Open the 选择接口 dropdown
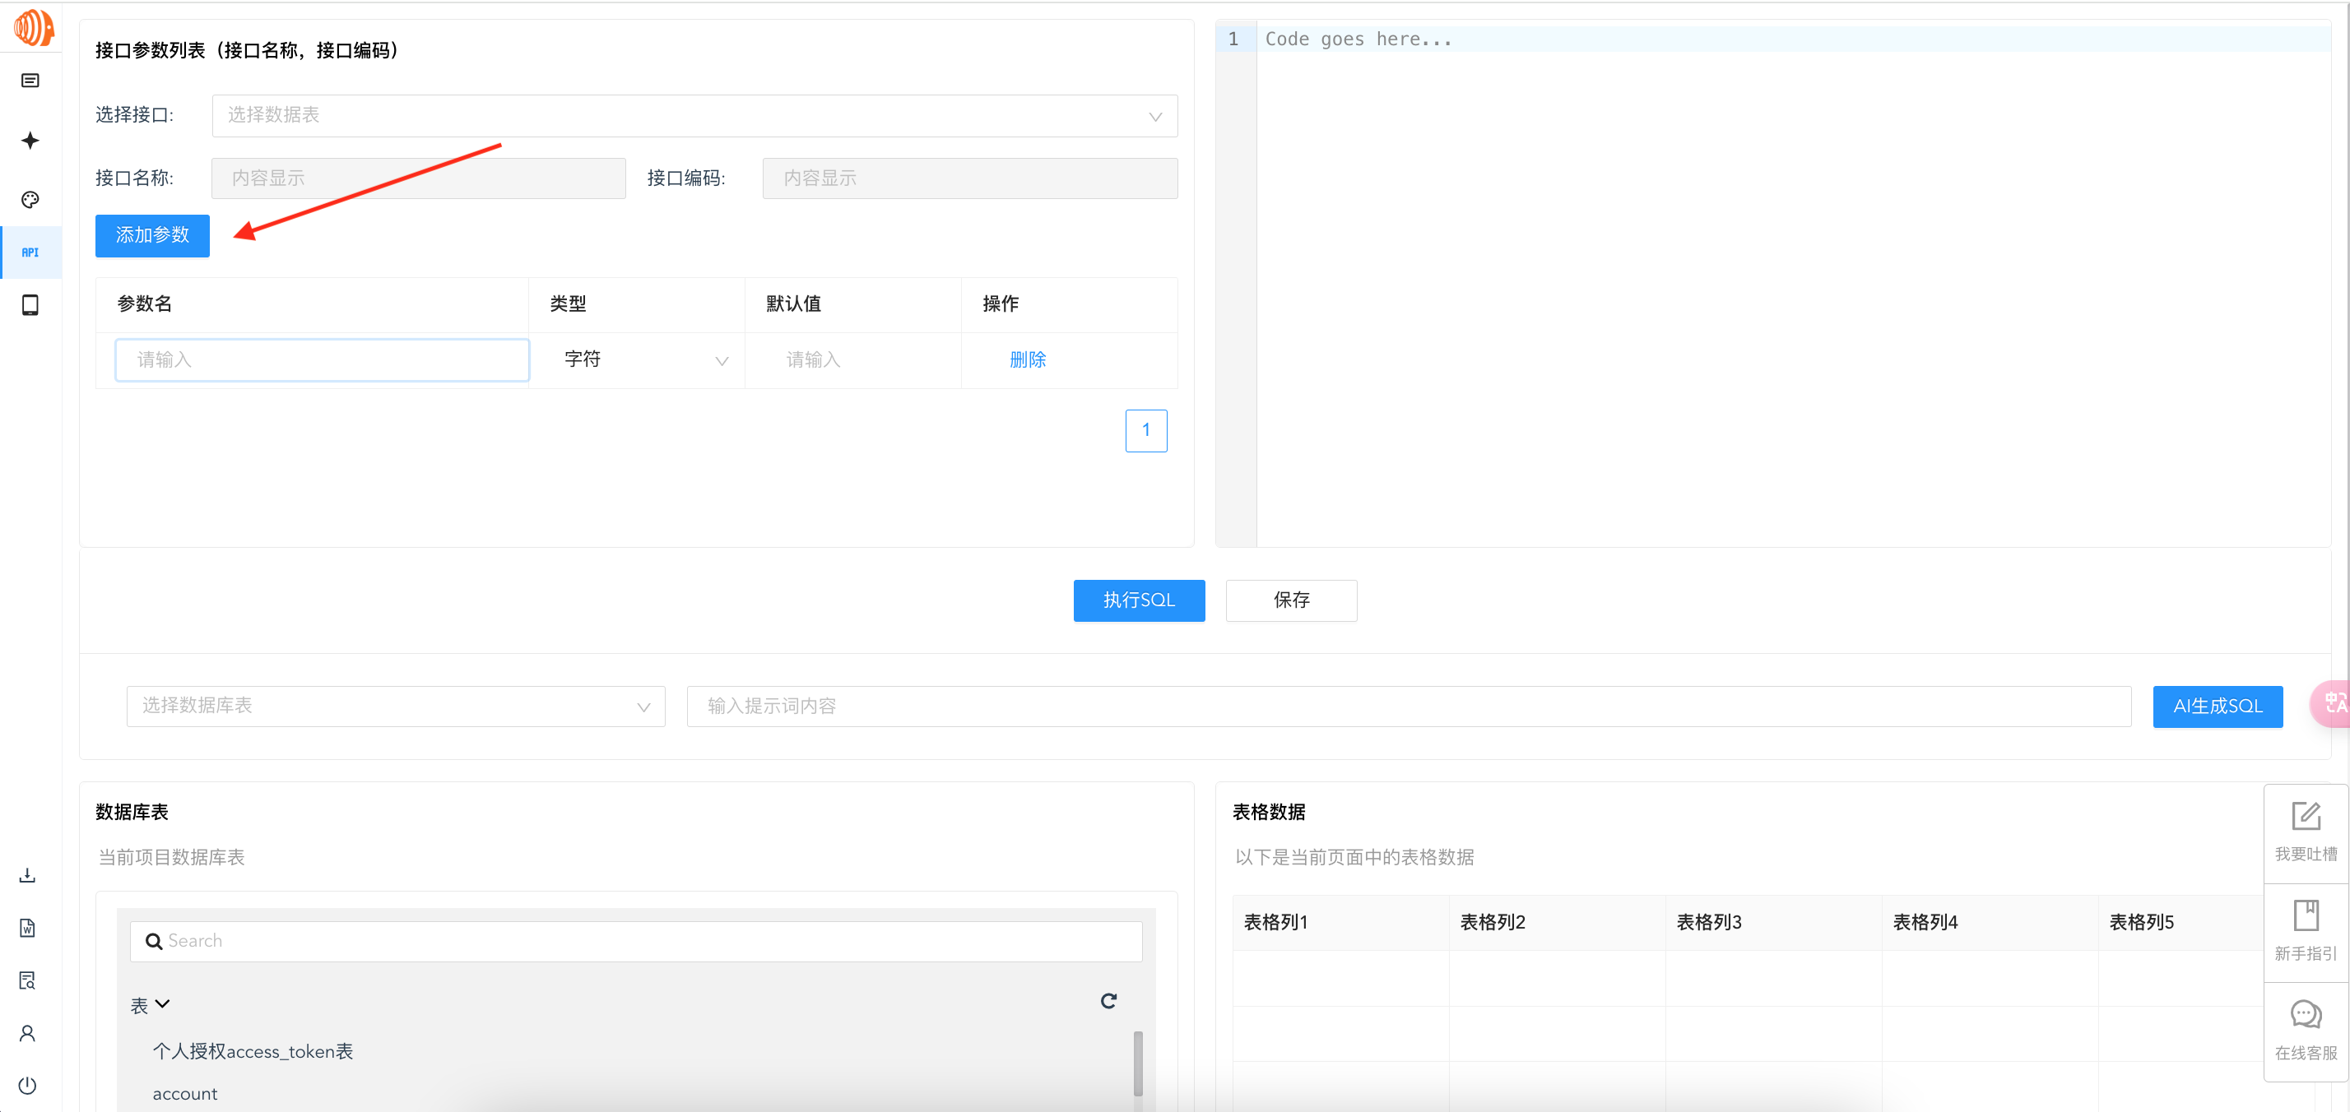2350x1112 pixels. (694, 116)
